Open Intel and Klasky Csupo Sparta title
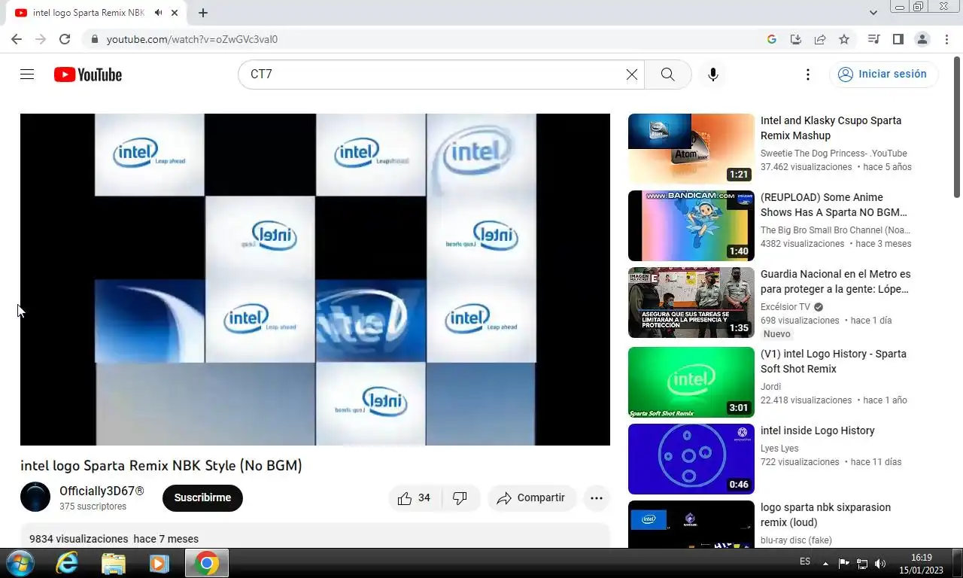 [x=831, y=128]
